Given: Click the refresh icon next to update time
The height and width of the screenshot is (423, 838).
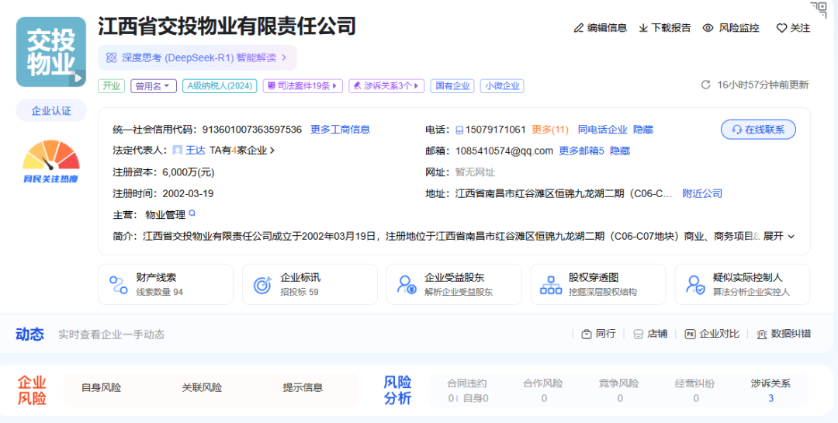Looking at the screenshot, I should click(705, 85).
